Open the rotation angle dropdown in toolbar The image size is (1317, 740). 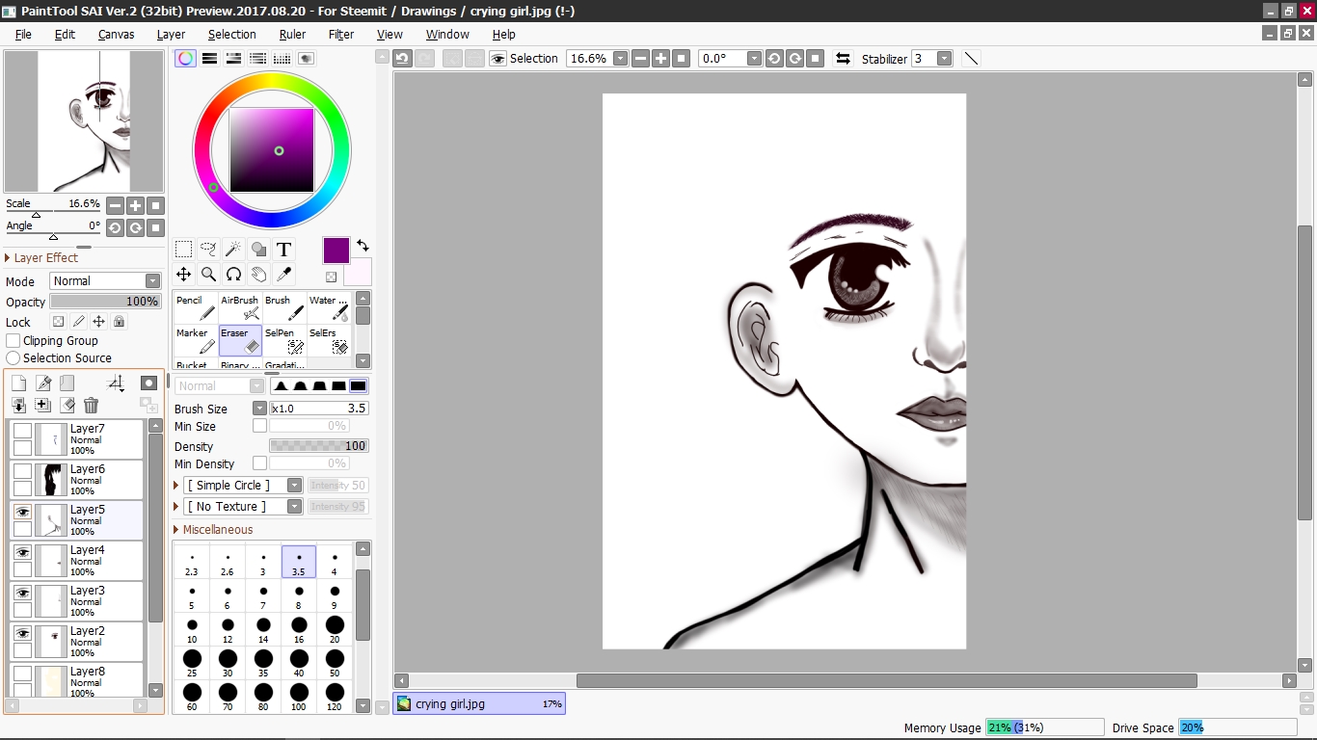754,59
